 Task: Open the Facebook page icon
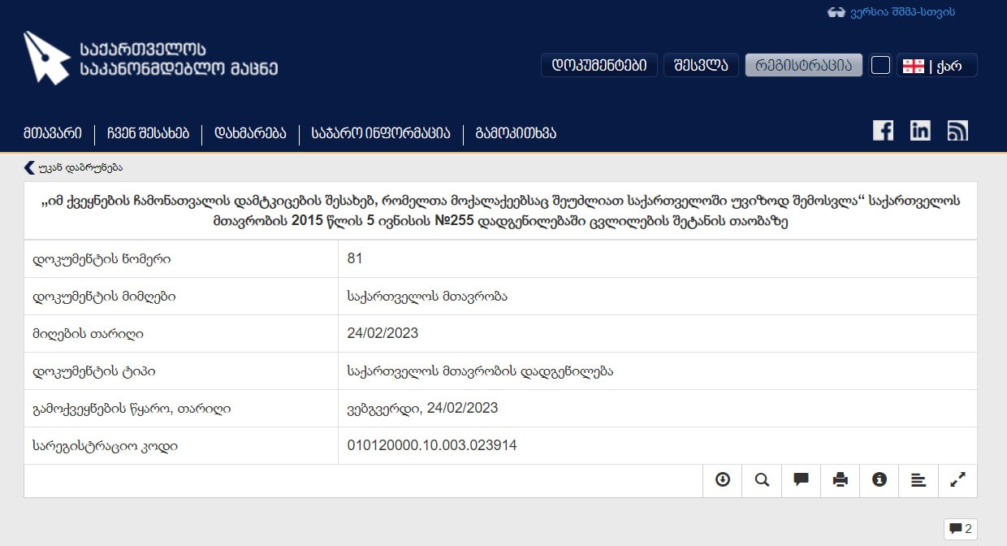(883, 131)
